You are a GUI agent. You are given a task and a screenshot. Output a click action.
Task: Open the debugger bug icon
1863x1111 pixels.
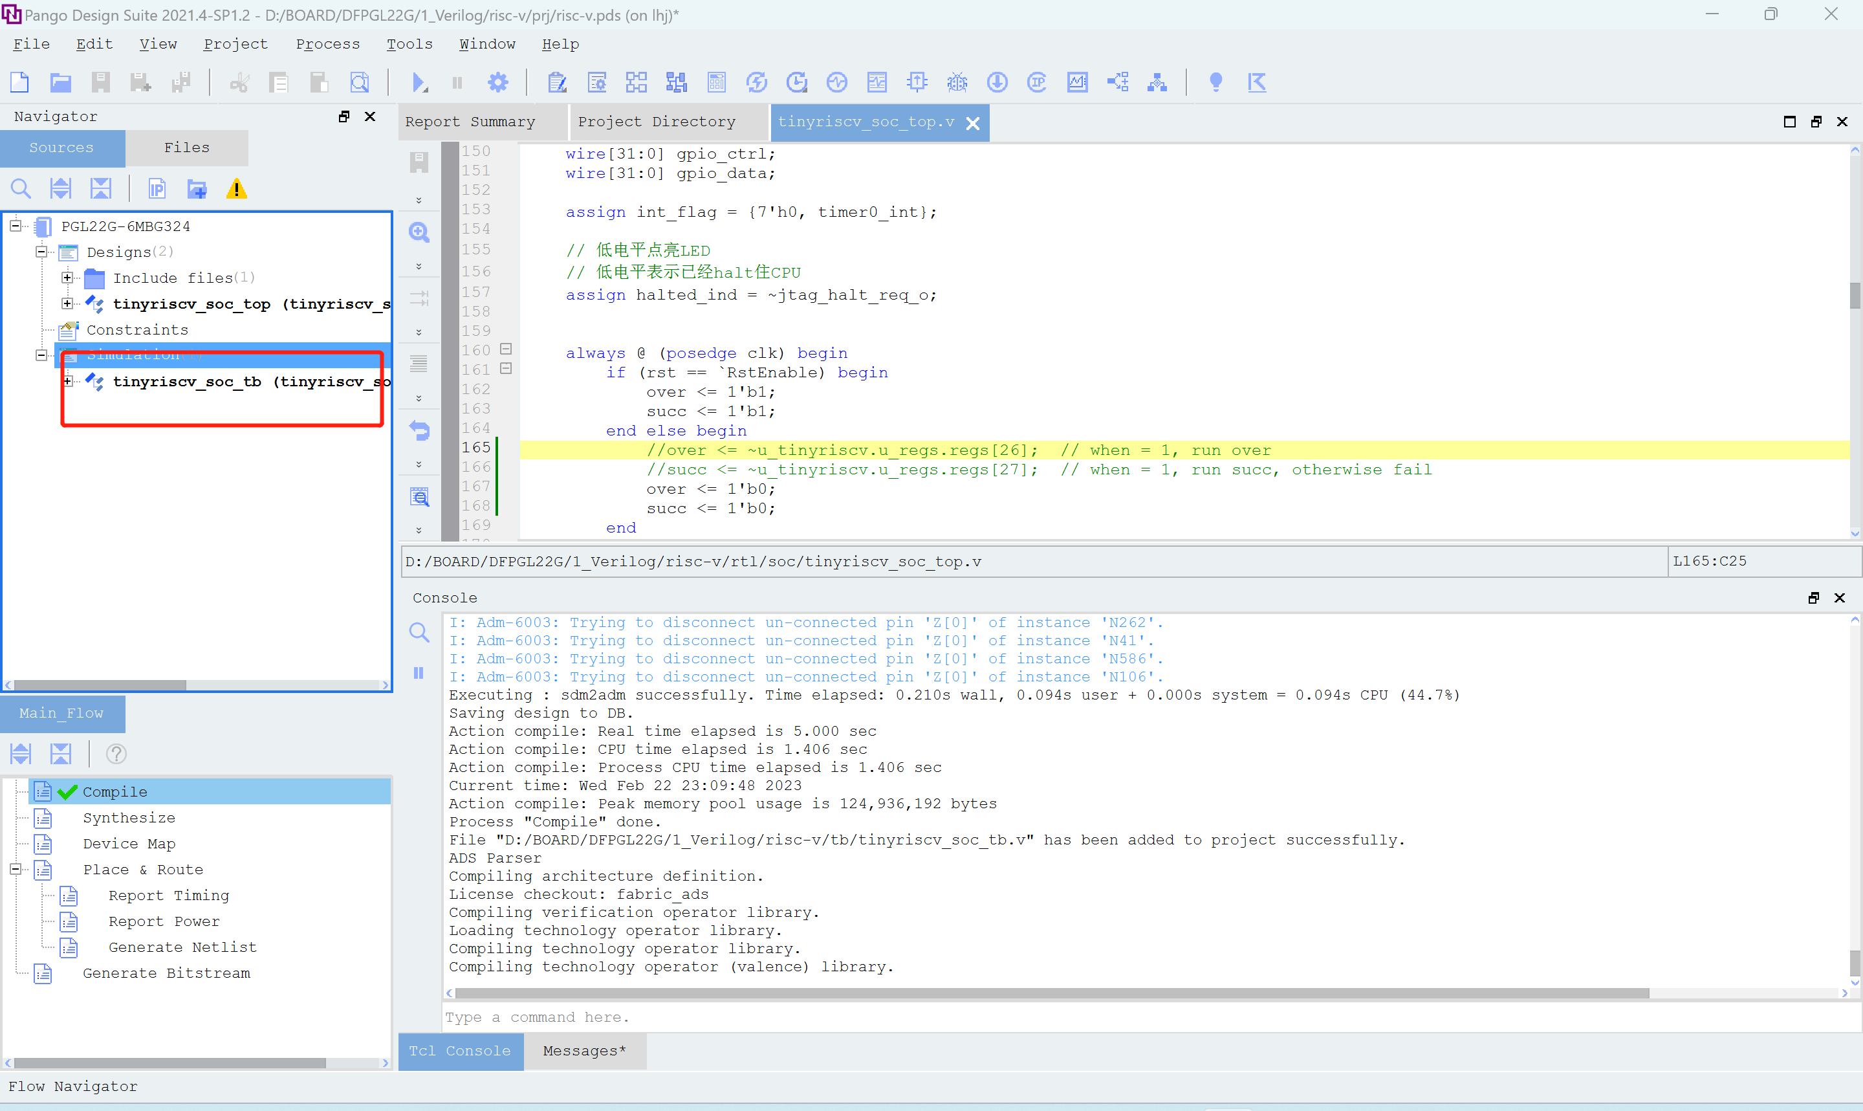[957, 82]
